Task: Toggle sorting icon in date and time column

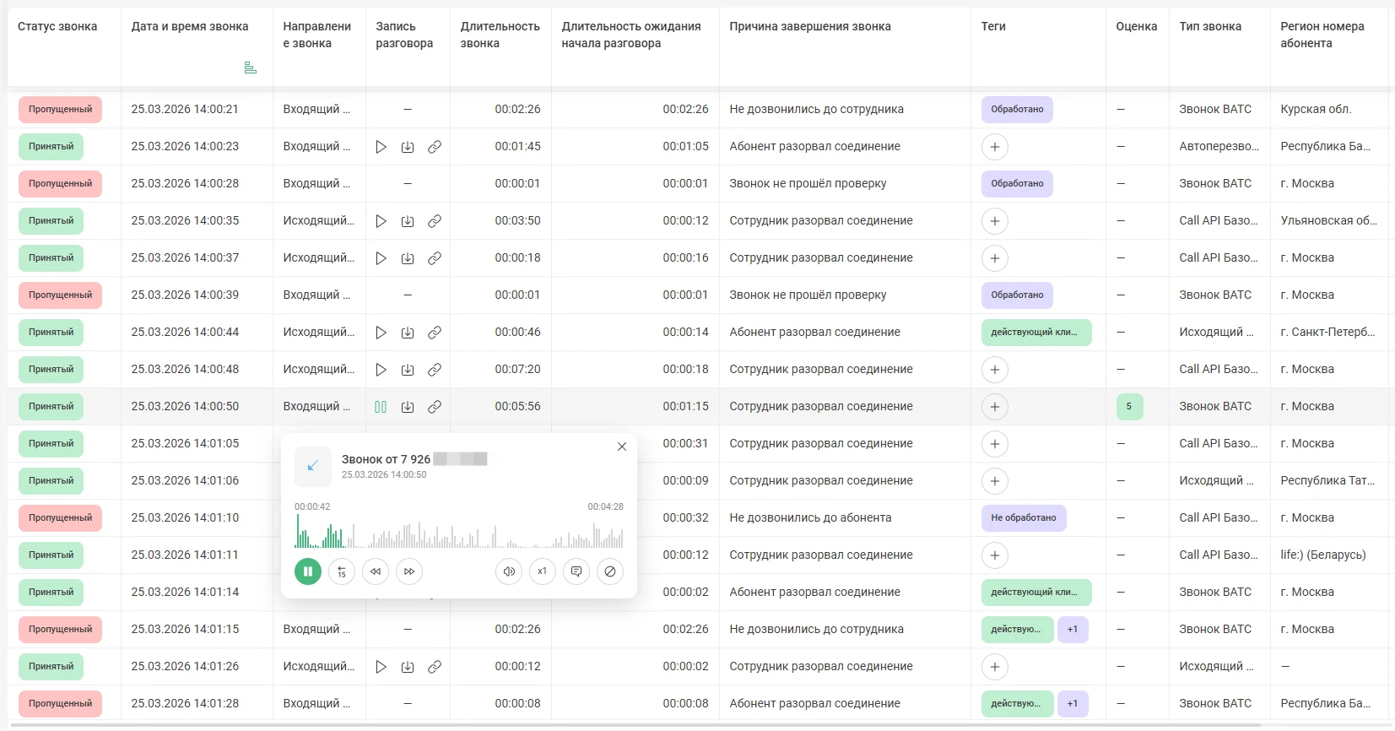Action: (x=250, y=68)
